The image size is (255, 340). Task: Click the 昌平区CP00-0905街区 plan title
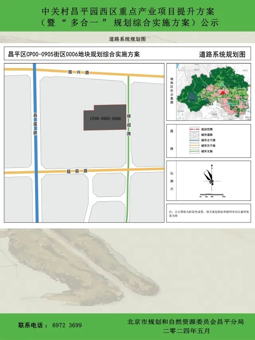click(74, 55)
